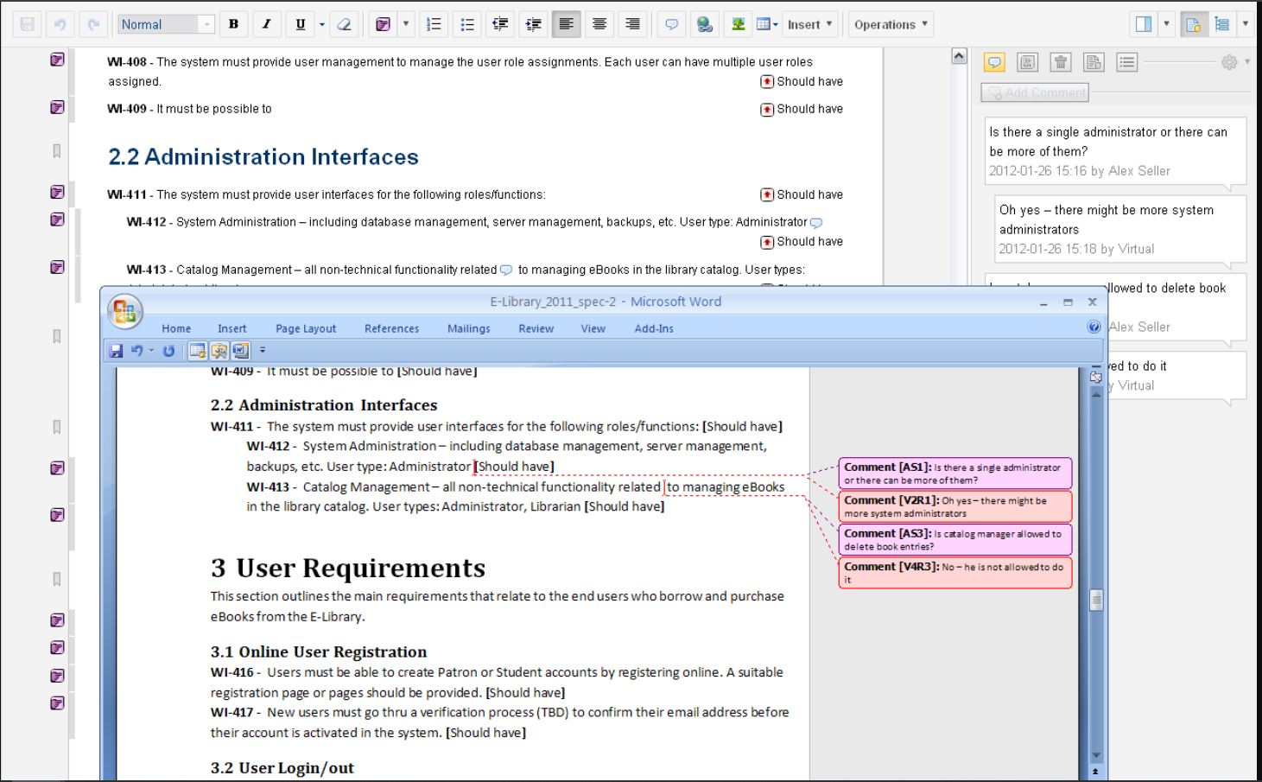
Task: Toggle the comments view in the sidebar
Action: point(994,62)
